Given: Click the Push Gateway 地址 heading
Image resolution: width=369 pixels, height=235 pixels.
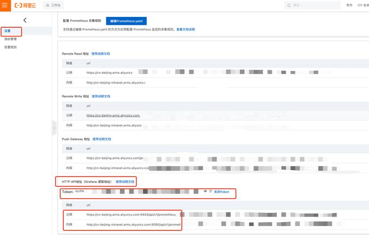Looking at the screenshot, I should pyautogui.click(x=76, y=139).
